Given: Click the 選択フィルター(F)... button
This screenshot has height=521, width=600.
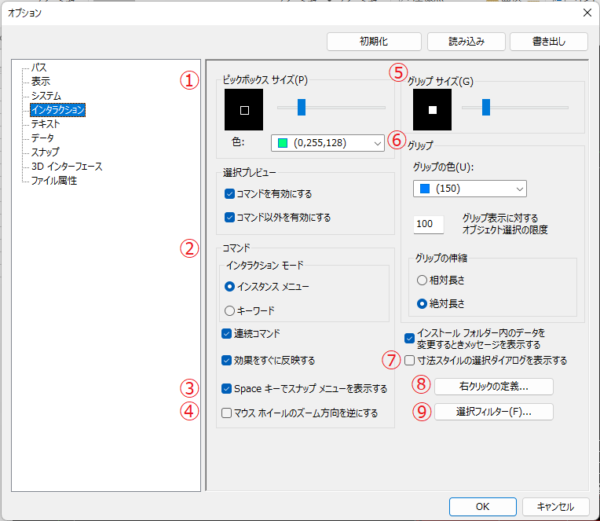Looking at the screenshot, I should click(494, 412).
